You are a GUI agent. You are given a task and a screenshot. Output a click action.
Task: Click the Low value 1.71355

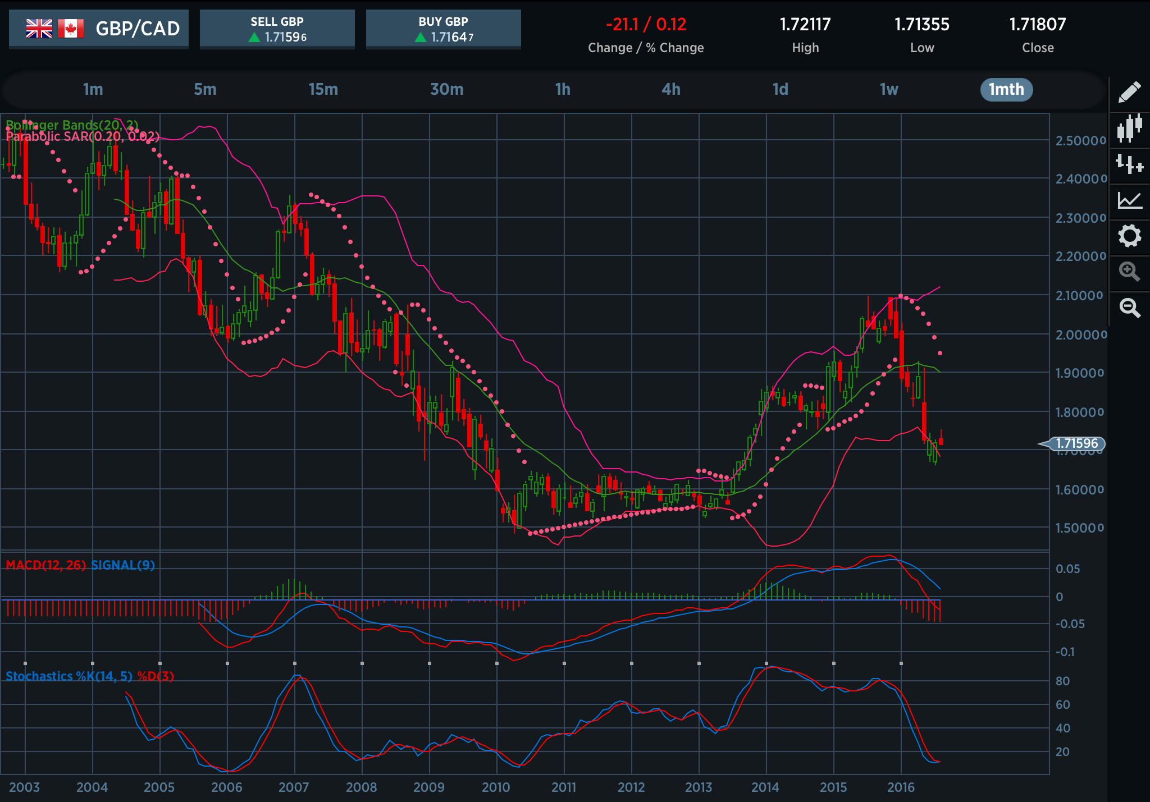point(922,24)
